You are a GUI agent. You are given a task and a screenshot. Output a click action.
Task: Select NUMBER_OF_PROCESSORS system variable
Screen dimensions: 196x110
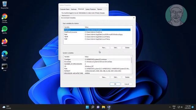click(97, 64)
